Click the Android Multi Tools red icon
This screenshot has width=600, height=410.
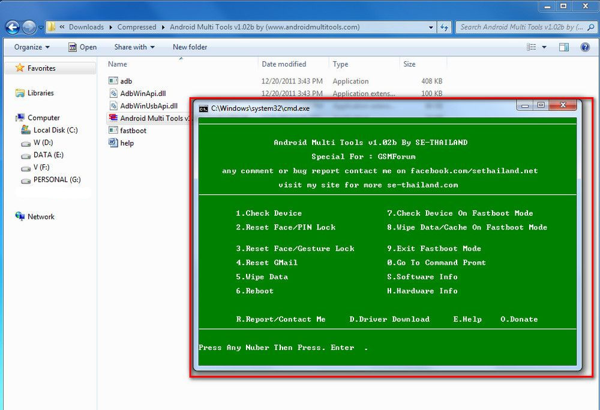[113, 117]
